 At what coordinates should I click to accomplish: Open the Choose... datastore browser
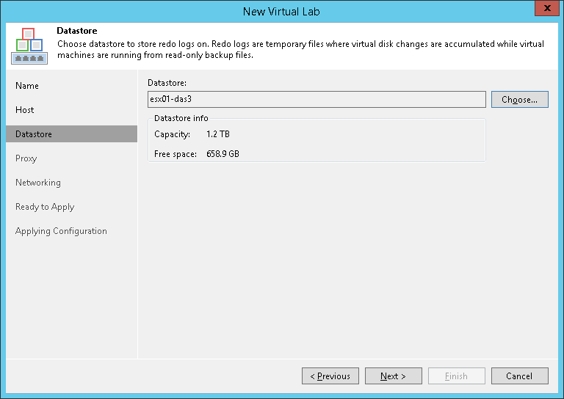point(520,100)
